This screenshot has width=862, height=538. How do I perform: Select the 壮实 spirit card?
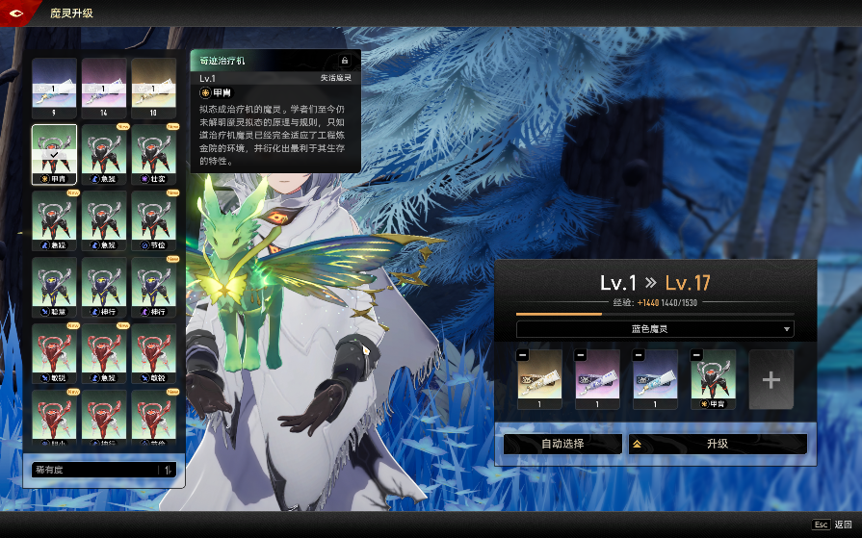[x=154, y=153]
